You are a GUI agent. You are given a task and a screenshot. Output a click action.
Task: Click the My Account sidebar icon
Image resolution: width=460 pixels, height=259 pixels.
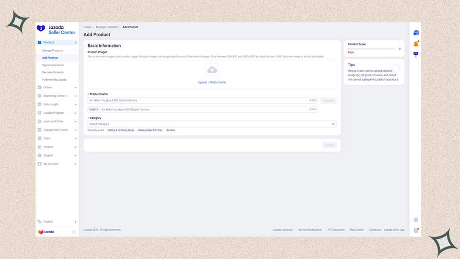click(x=40, y=164)
